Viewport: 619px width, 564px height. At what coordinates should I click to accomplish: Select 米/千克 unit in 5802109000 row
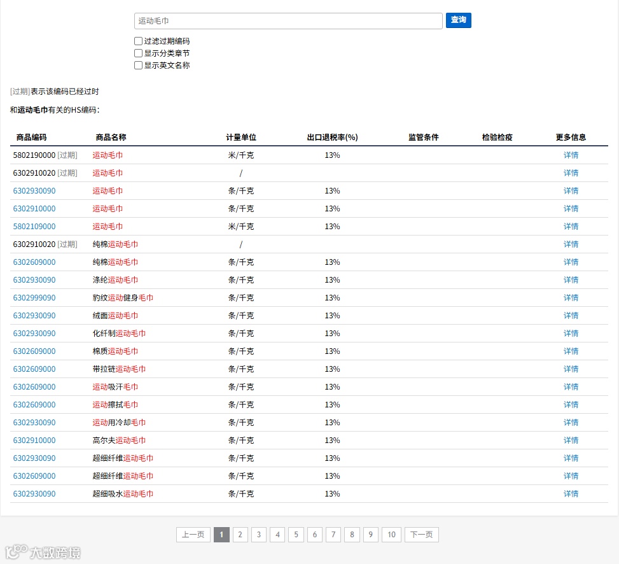241,227
